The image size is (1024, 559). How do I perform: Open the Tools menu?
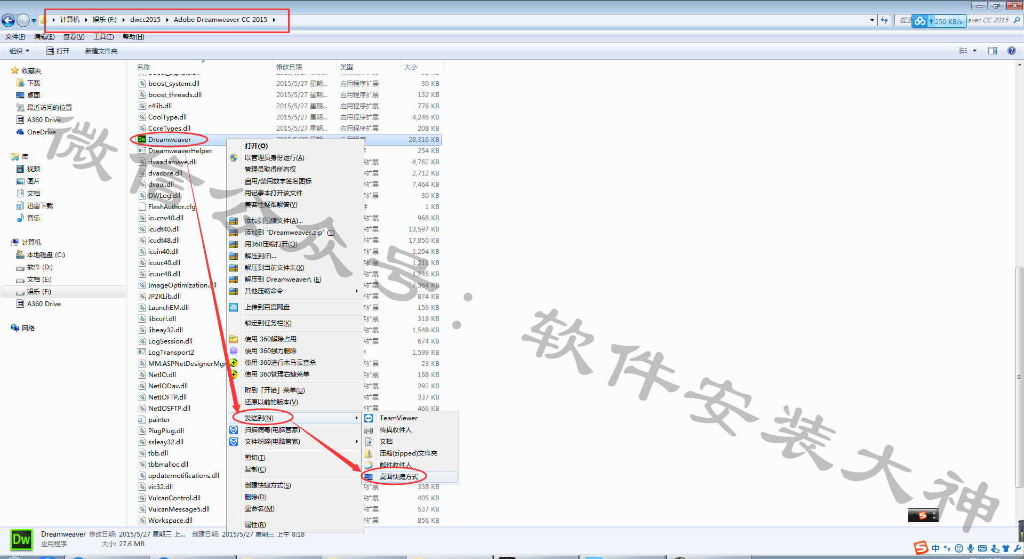(103, 37)
